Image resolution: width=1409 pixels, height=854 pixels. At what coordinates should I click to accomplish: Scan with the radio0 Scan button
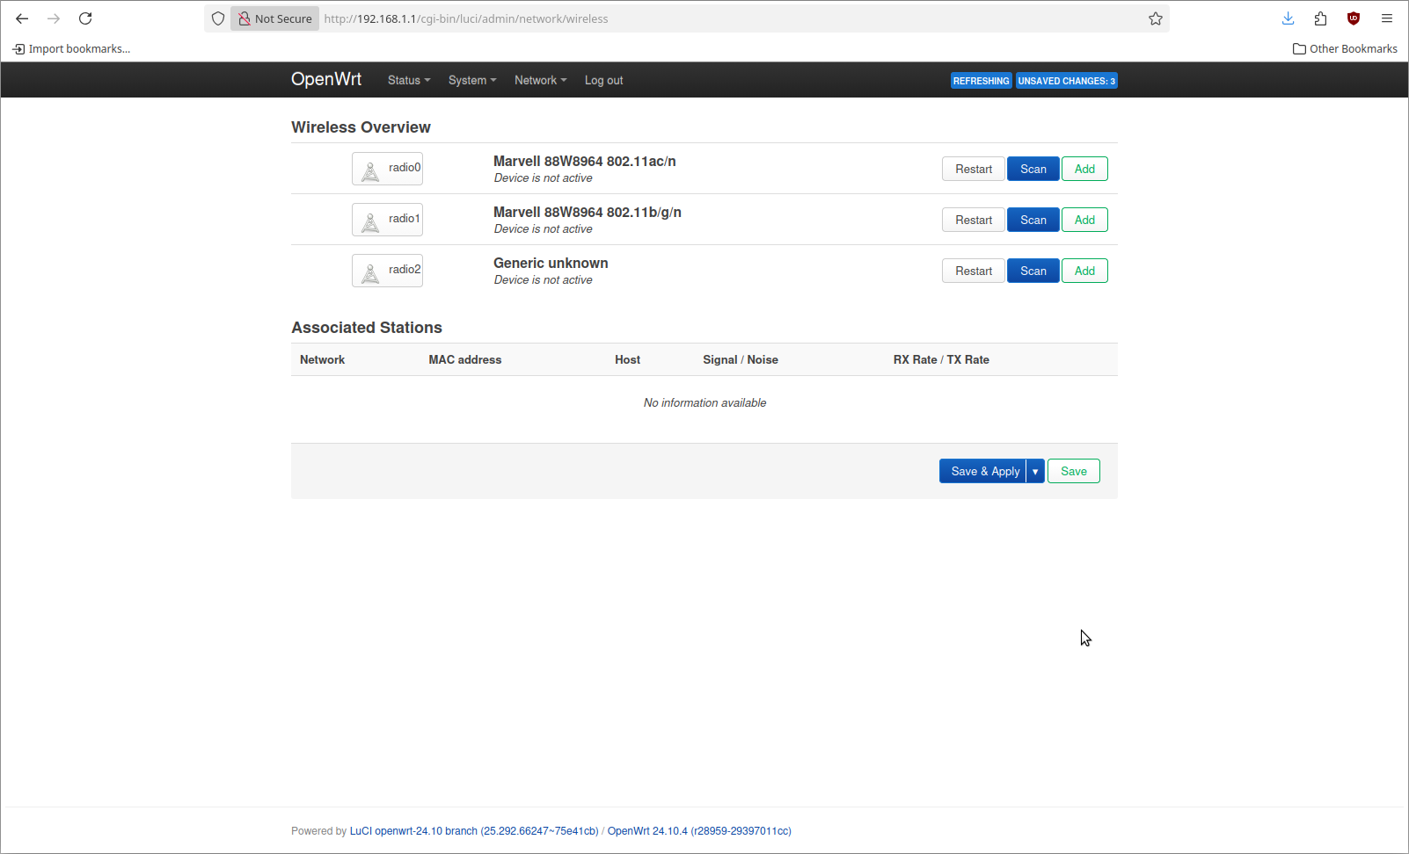(1033, 169)
